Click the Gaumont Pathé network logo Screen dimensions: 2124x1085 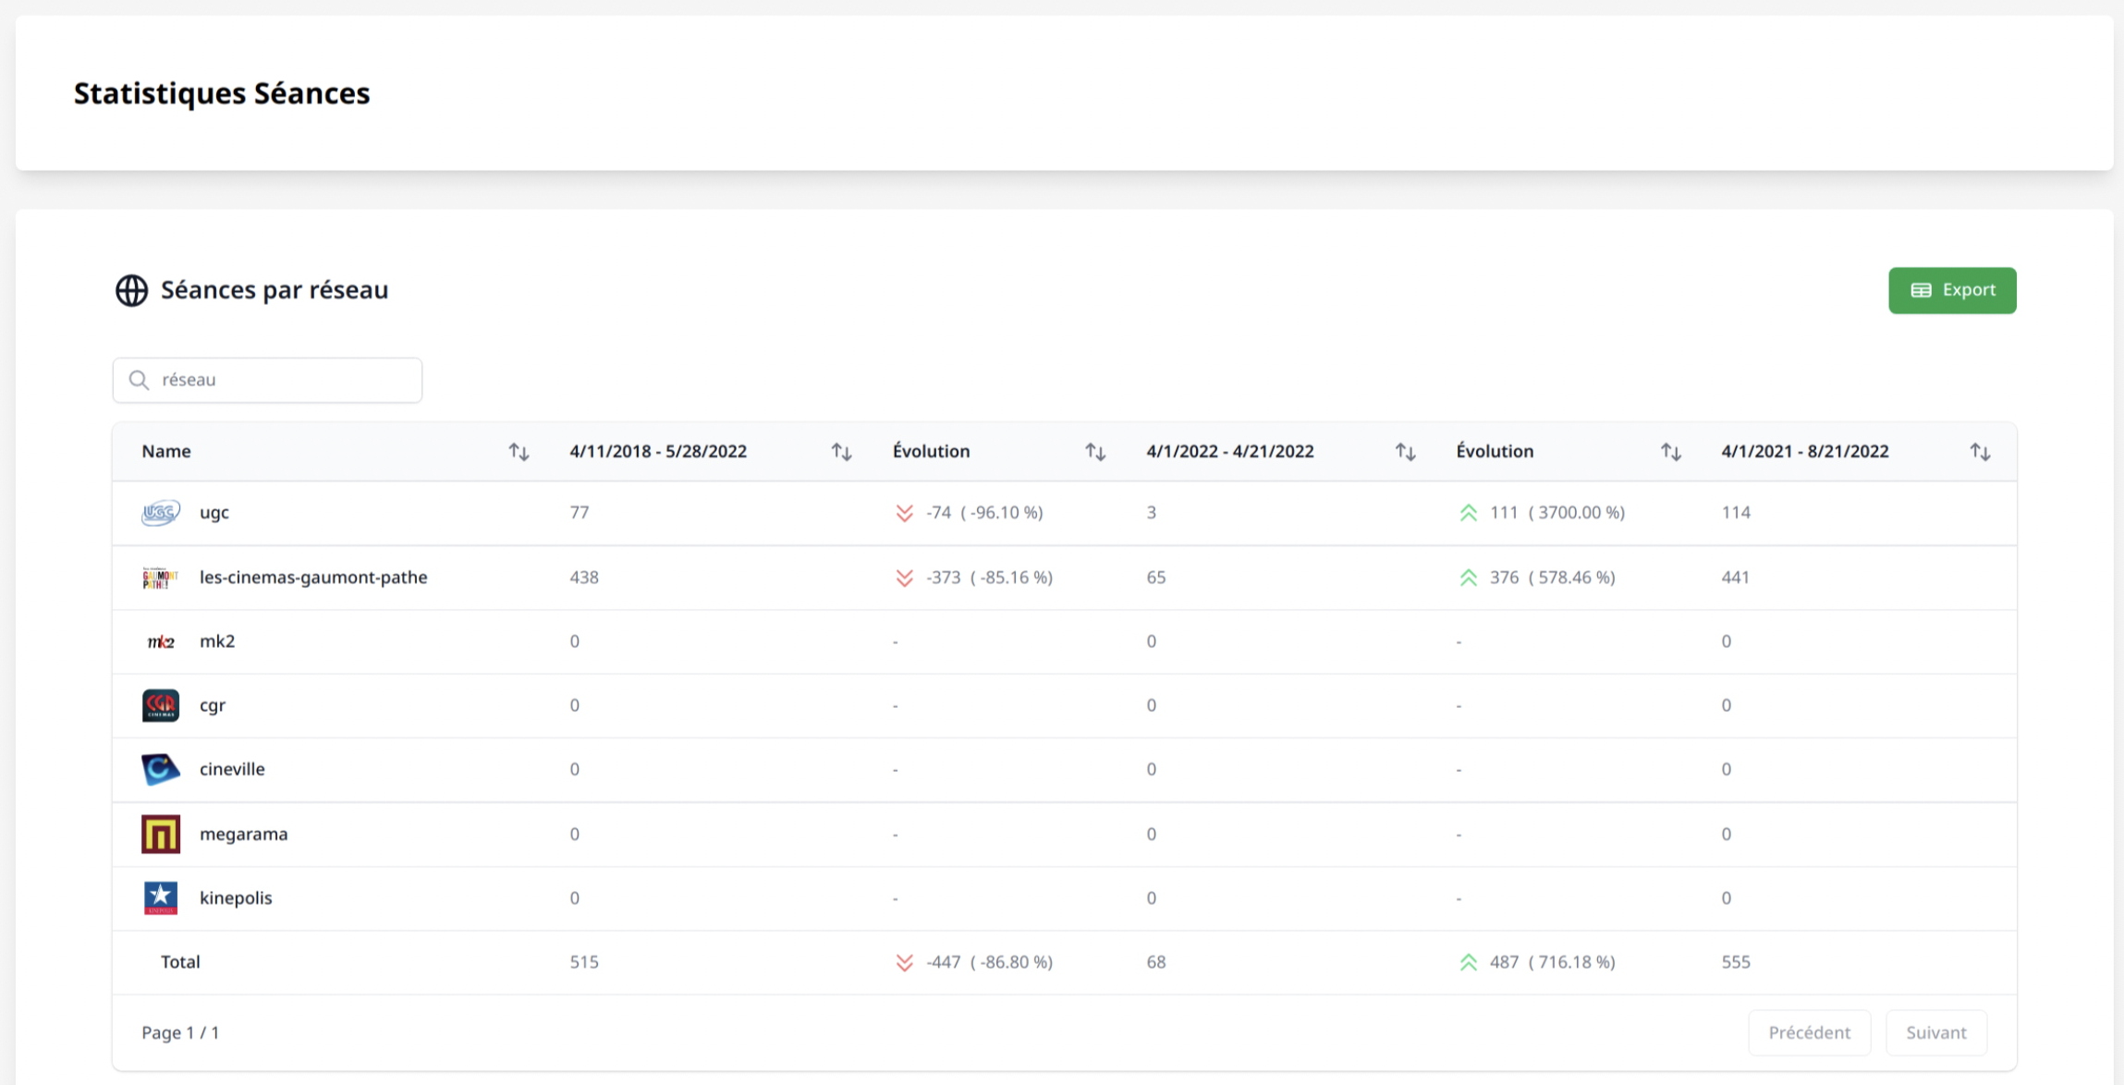coord(160,578)
